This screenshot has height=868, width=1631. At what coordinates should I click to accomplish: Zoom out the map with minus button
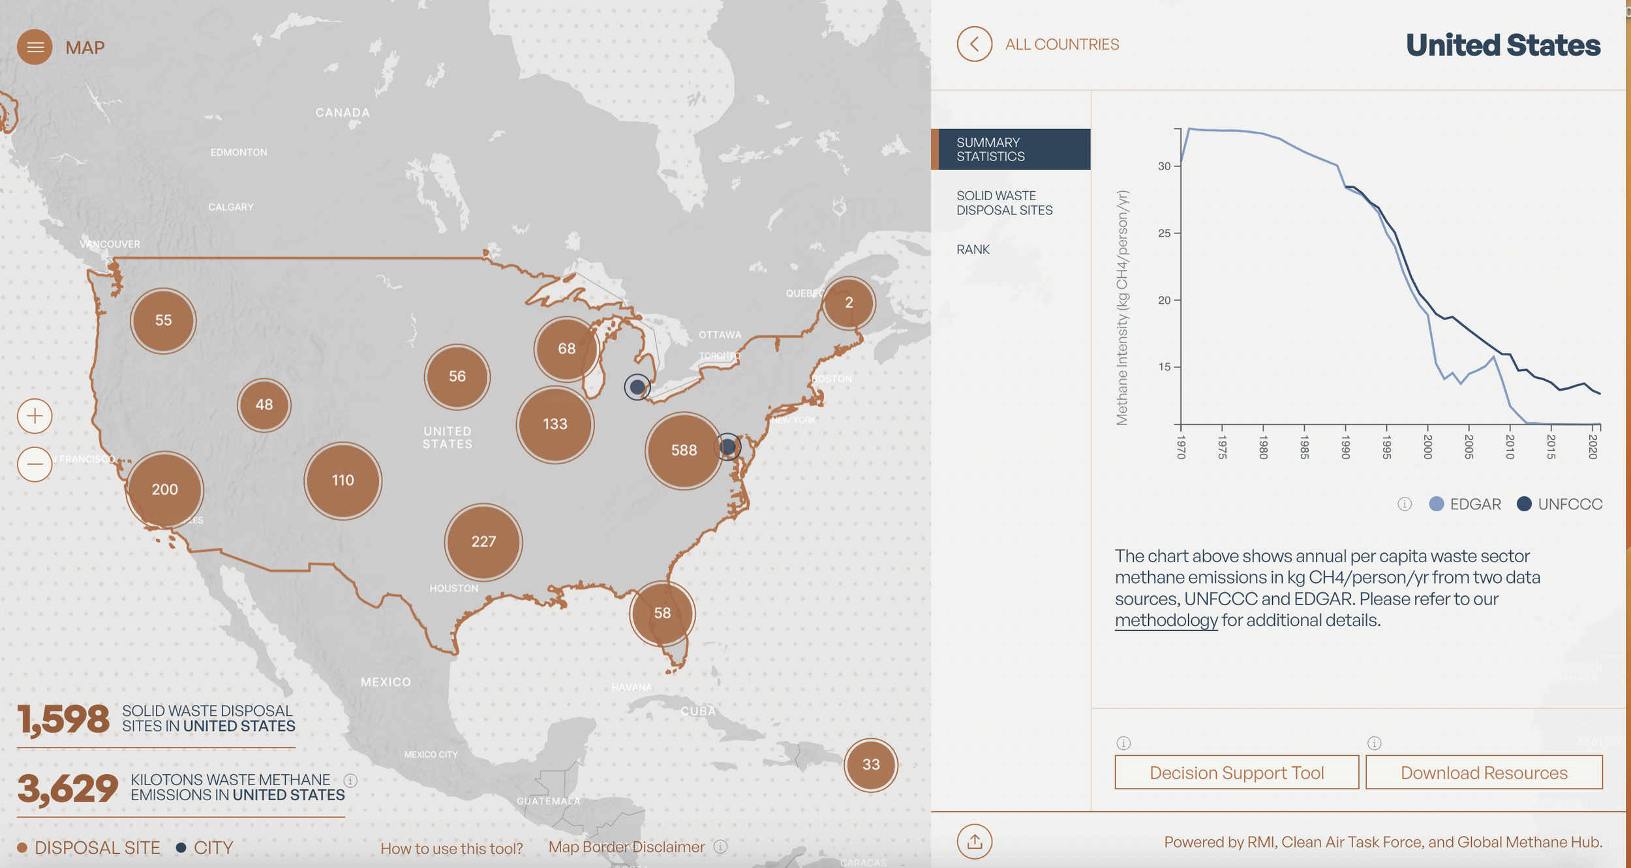35,464
